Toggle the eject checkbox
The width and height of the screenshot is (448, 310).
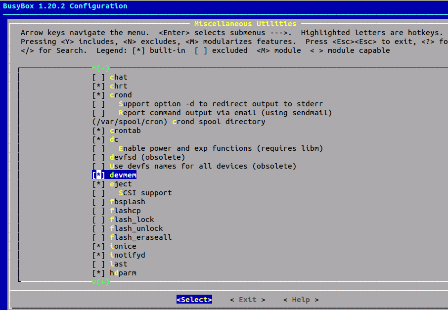[98, 184]
